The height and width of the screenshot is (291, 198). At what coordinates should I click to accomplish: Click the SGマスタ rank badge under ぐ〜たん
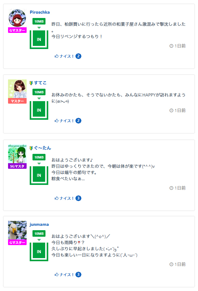coord(17,166)
